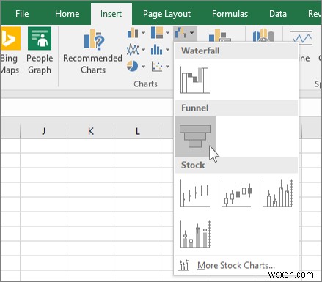Pick the Volume-Open-High-Low-Close stock chart

click(x=195, y=234)
